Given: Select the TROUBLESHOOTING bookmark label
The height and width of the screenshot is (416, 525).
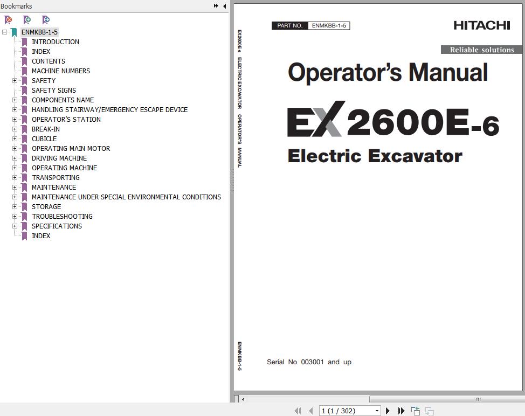Looking at the screenshot, I should 63,217.
